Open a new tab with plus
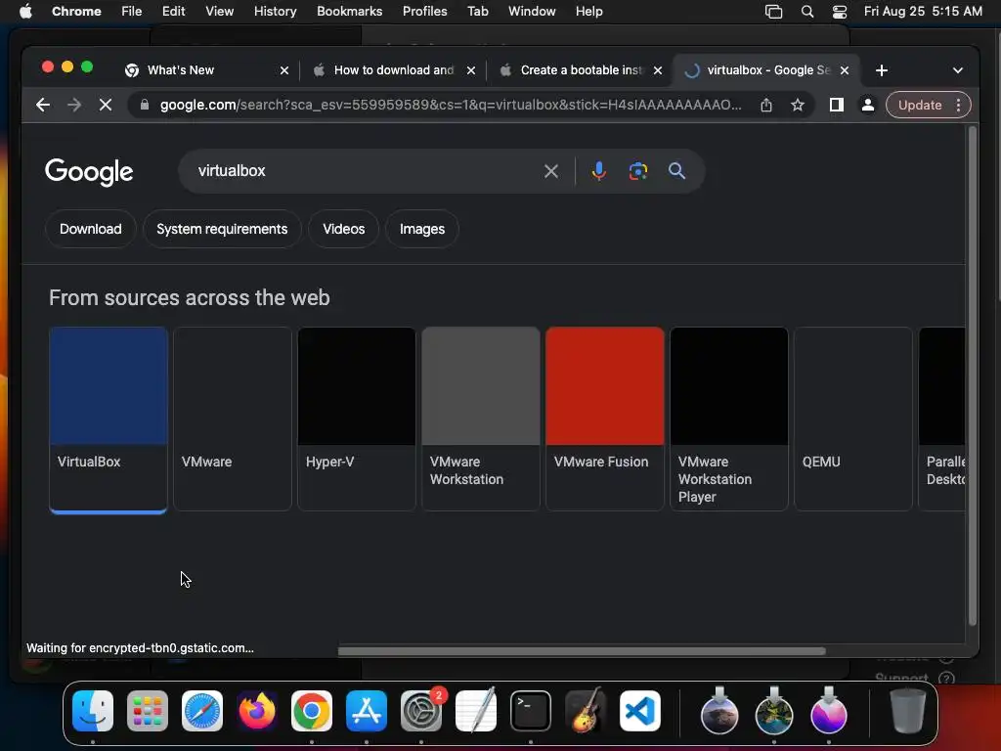 coord(882,70)
